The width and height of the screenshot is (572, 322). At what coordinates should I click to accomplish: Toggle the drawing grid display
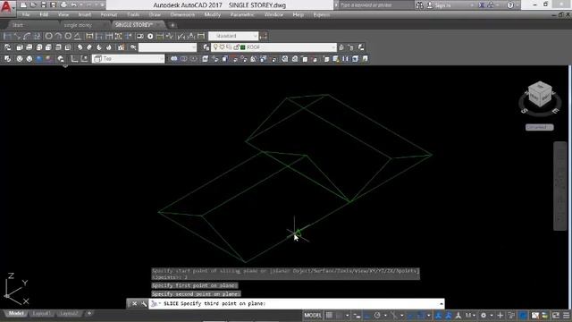(x=329, y=315)
